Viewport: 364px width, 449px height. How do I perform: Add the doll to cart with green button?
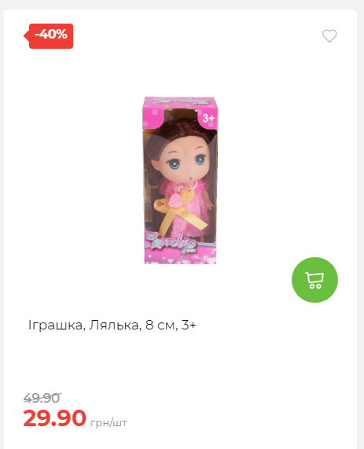[314, 280]
